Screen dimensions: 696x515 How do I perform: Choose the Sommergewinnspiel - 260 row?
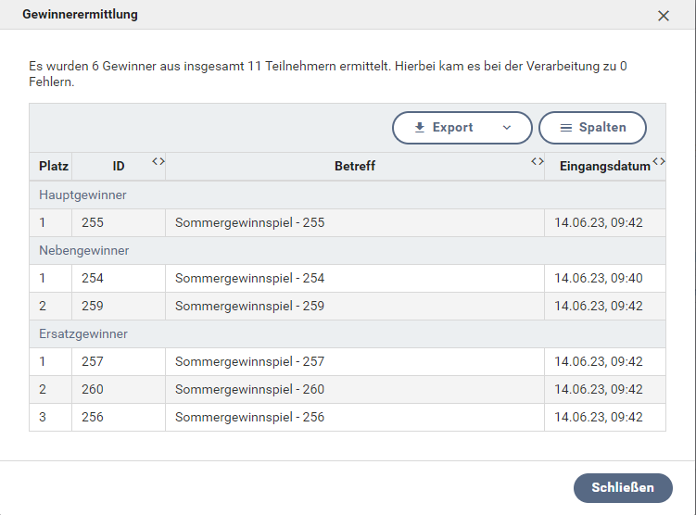click(249, 390)
